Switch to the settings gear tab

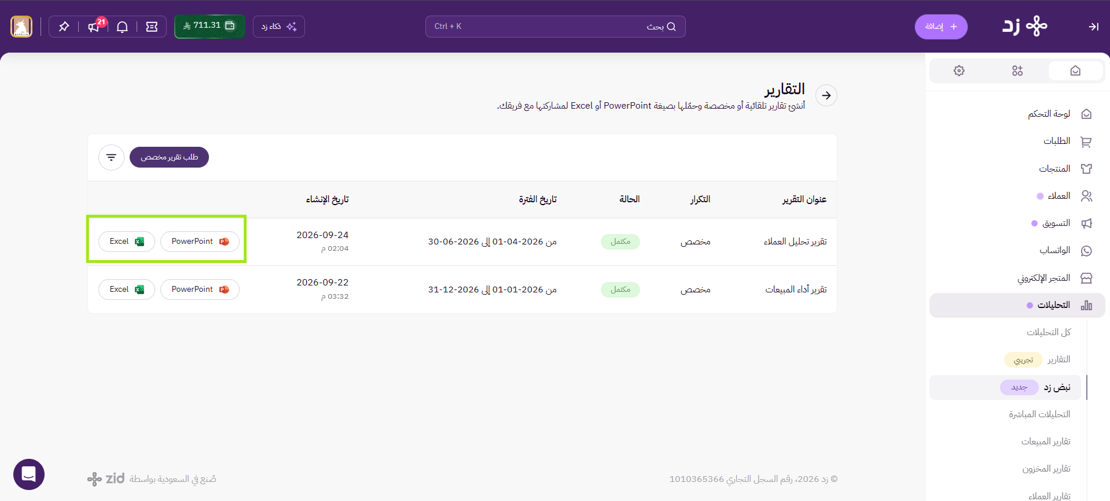click(959, 70)
